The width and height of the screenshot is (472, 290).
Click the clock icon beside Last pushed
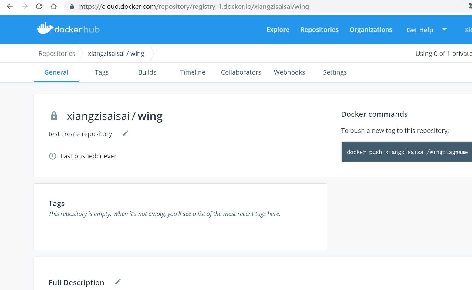(52, 156)
